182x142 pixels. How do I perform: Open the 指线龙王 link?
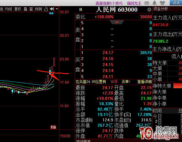coord(134,3)
